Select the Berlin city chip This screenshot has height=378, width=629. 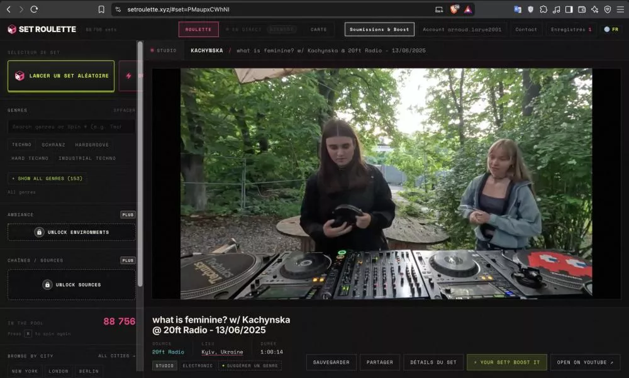coord(89,371)
